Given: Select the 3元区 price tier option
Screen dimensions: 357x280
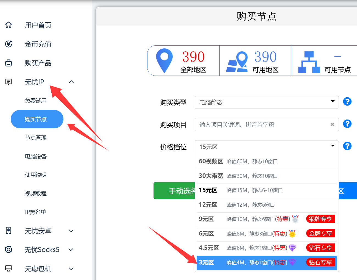Looking at the screenshot, I should click(266, 263).
